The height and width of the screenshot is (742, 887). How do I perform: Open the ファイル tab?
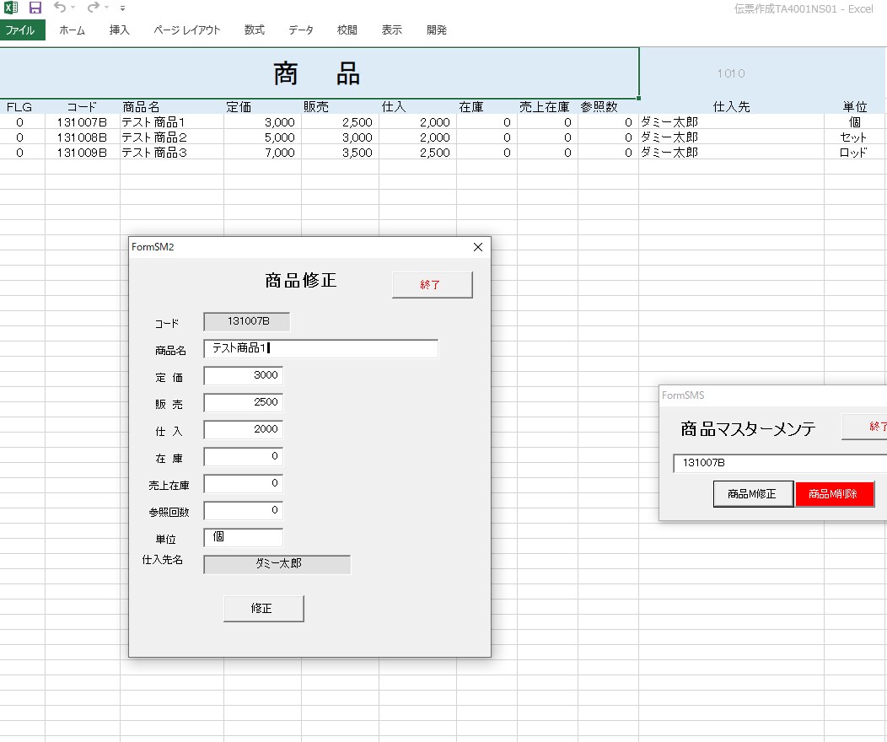(x=23, y=30)
